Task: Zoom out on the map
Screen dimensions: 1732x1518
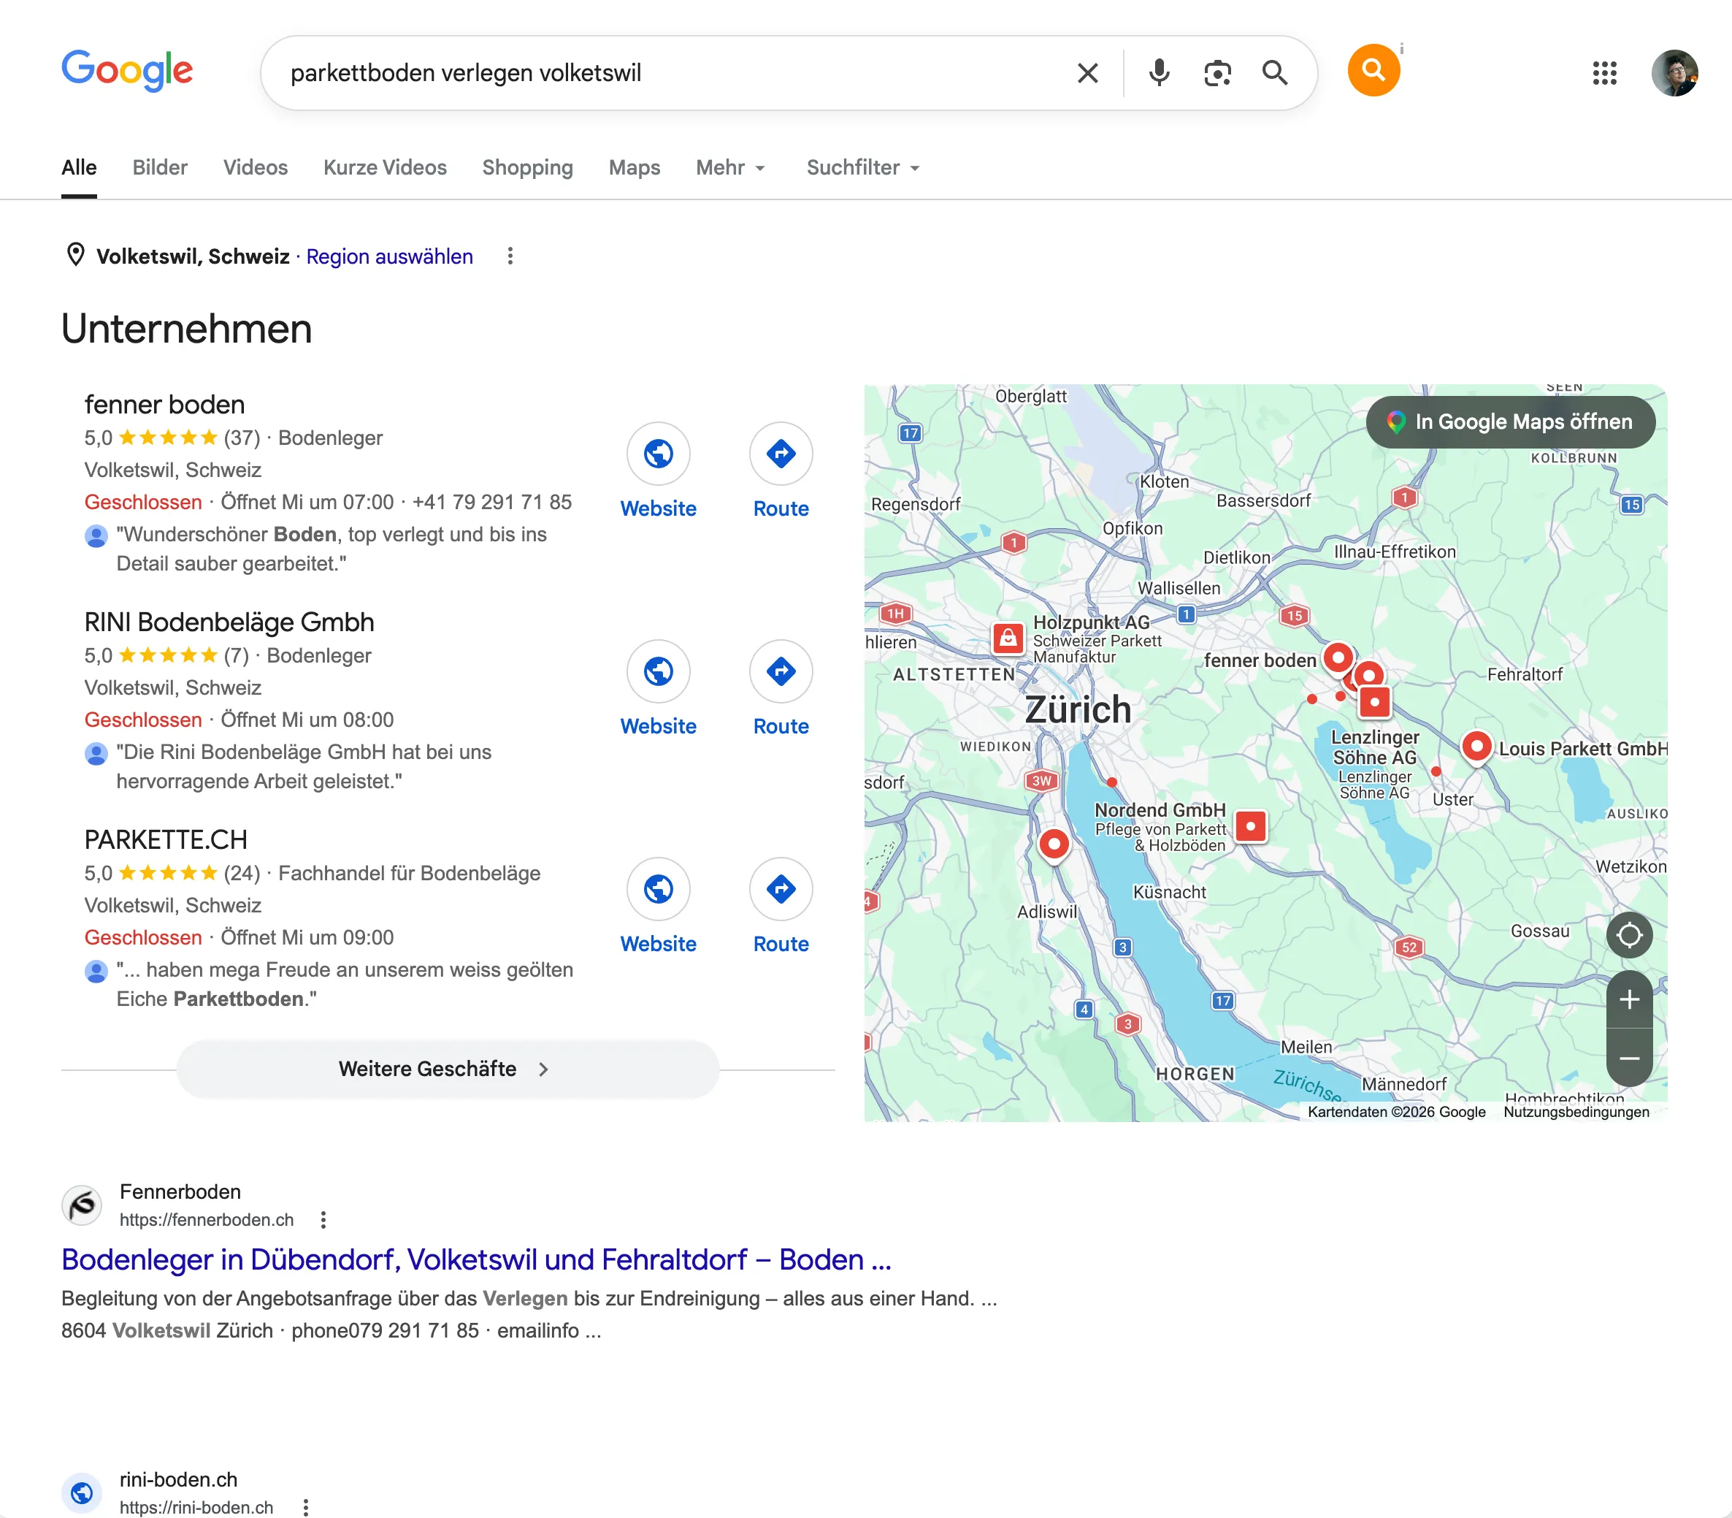Action: pyautogui.click(x=1630, y=1058)
